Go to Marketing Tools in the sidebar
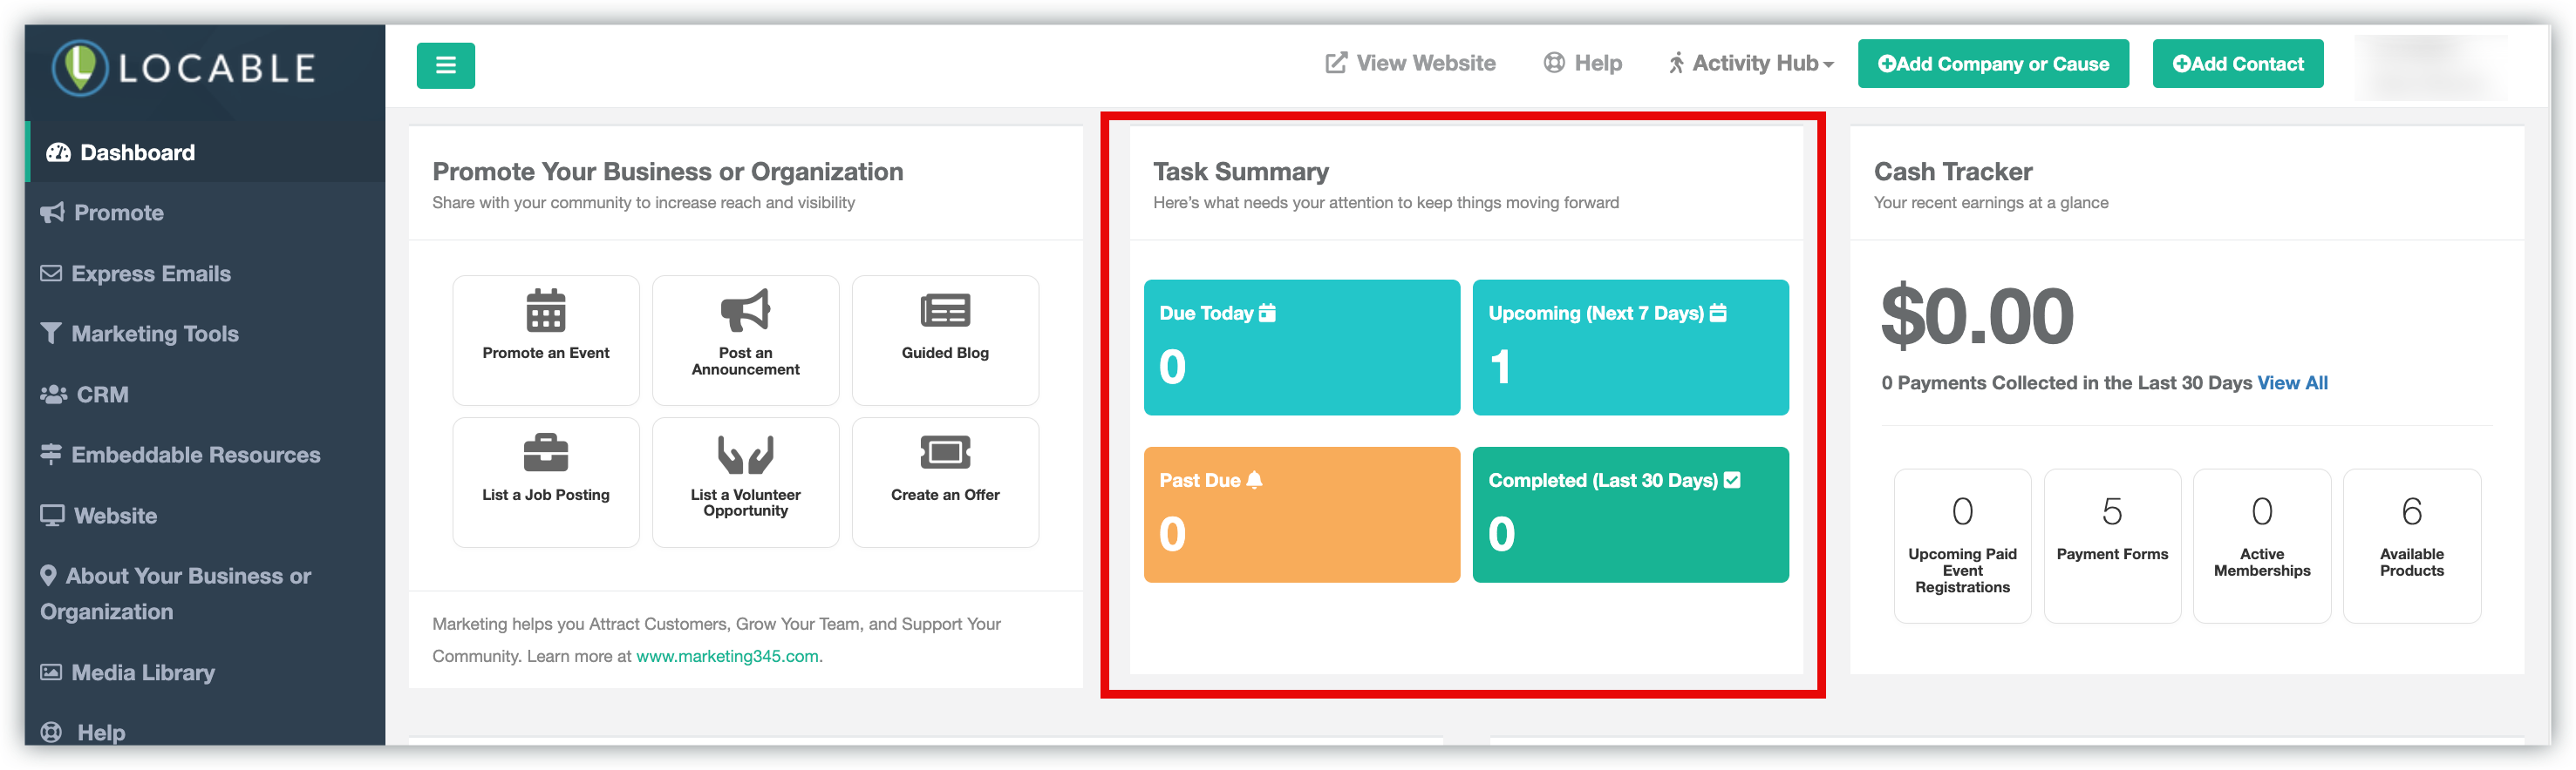The width and height of the screenshot is (2576, 770). [x=154, y=334]
